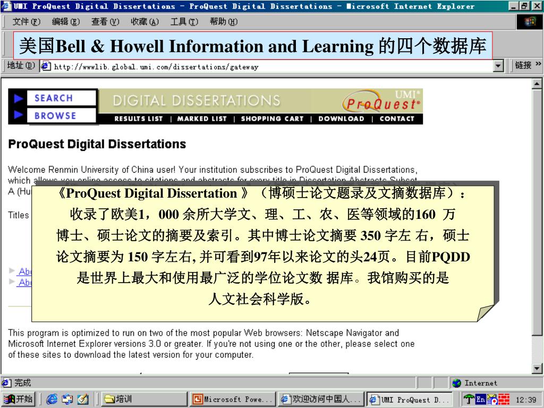The height and width of the screenshot is (408, 544).
Task: Open the 开始 Start menu
Action: (x=18, y=399)
